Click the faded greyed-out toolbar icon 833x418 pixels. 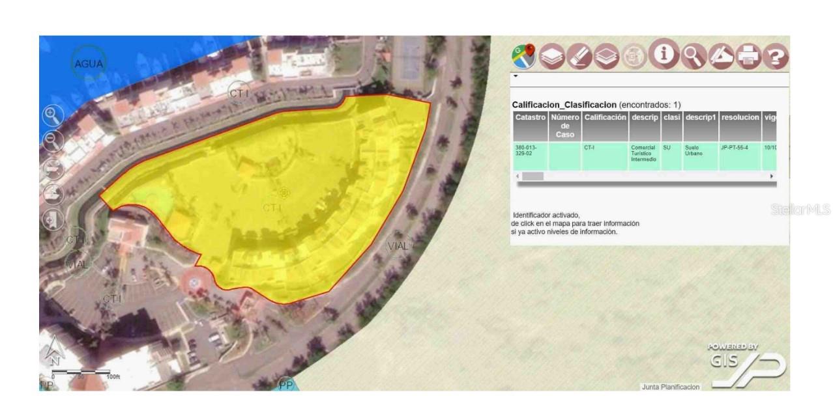634,58
